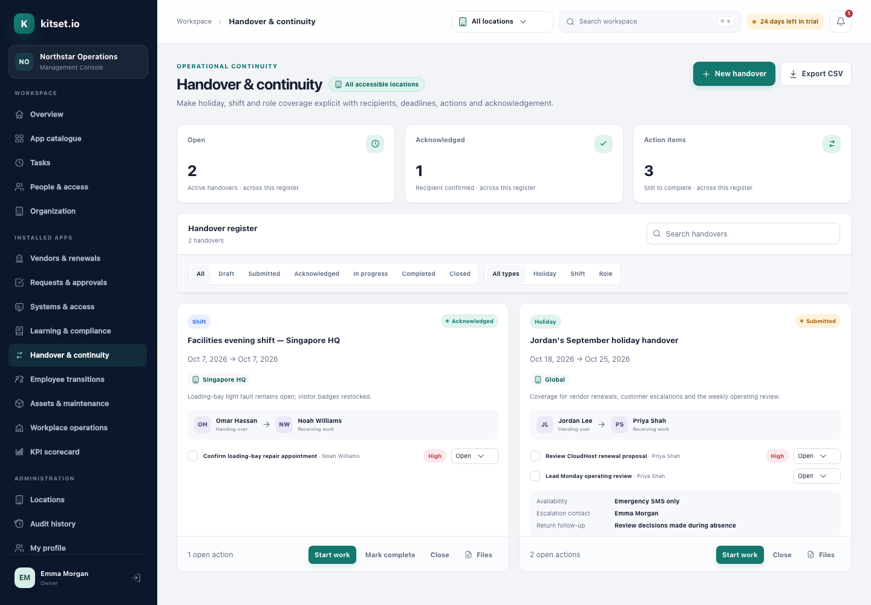This screenshot has width=871, height=605.
Task: Select the All types filter
Action: click(x=506, y=274)
